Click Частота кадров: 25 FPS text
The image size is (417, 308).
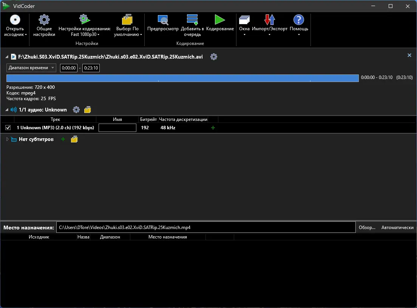click(x=31, y=99)
